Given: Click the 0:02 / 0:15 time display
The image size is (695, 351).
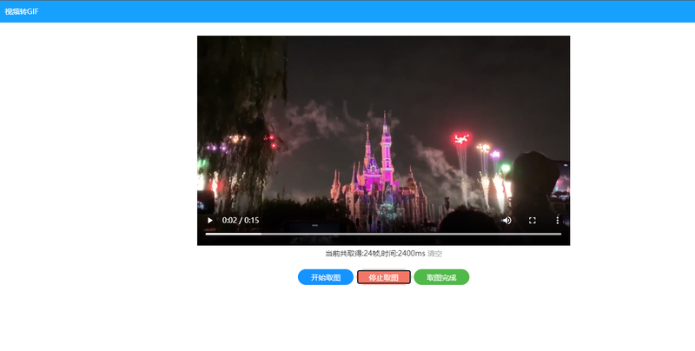Looking at the screenshot, I should click(x=241, y=221).
